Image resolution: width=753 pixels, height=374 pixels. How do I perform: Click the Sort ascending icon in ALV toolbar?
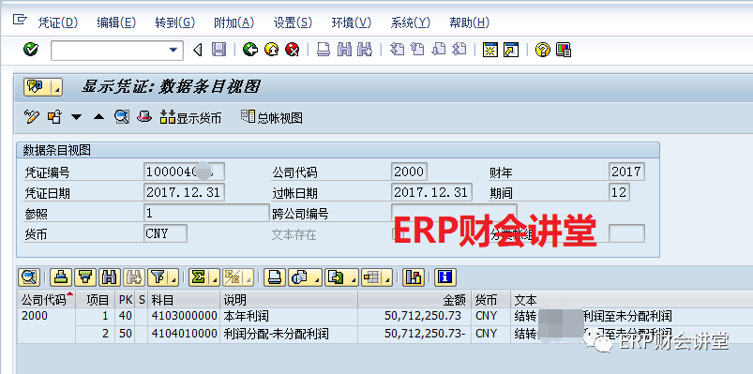tap(61, 277)
